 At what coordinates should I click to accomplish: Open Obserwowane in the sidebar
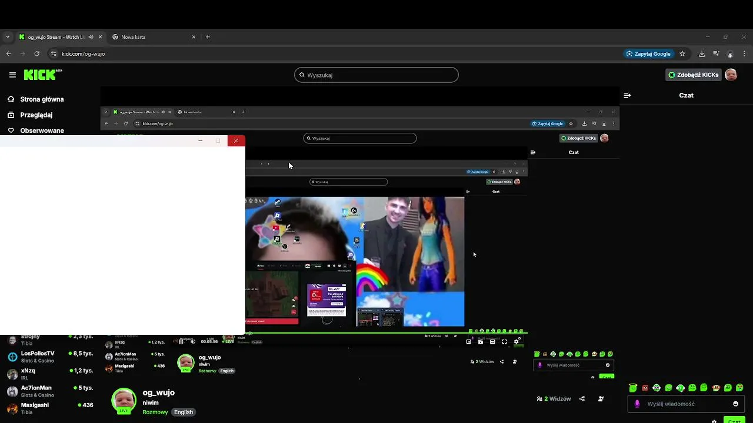(35, 130)
